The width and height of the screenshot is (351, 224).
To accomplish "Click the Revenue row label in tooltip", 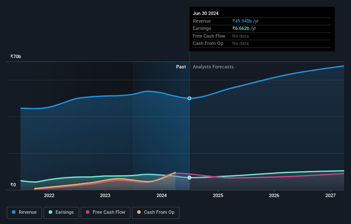I will (202, 21).
